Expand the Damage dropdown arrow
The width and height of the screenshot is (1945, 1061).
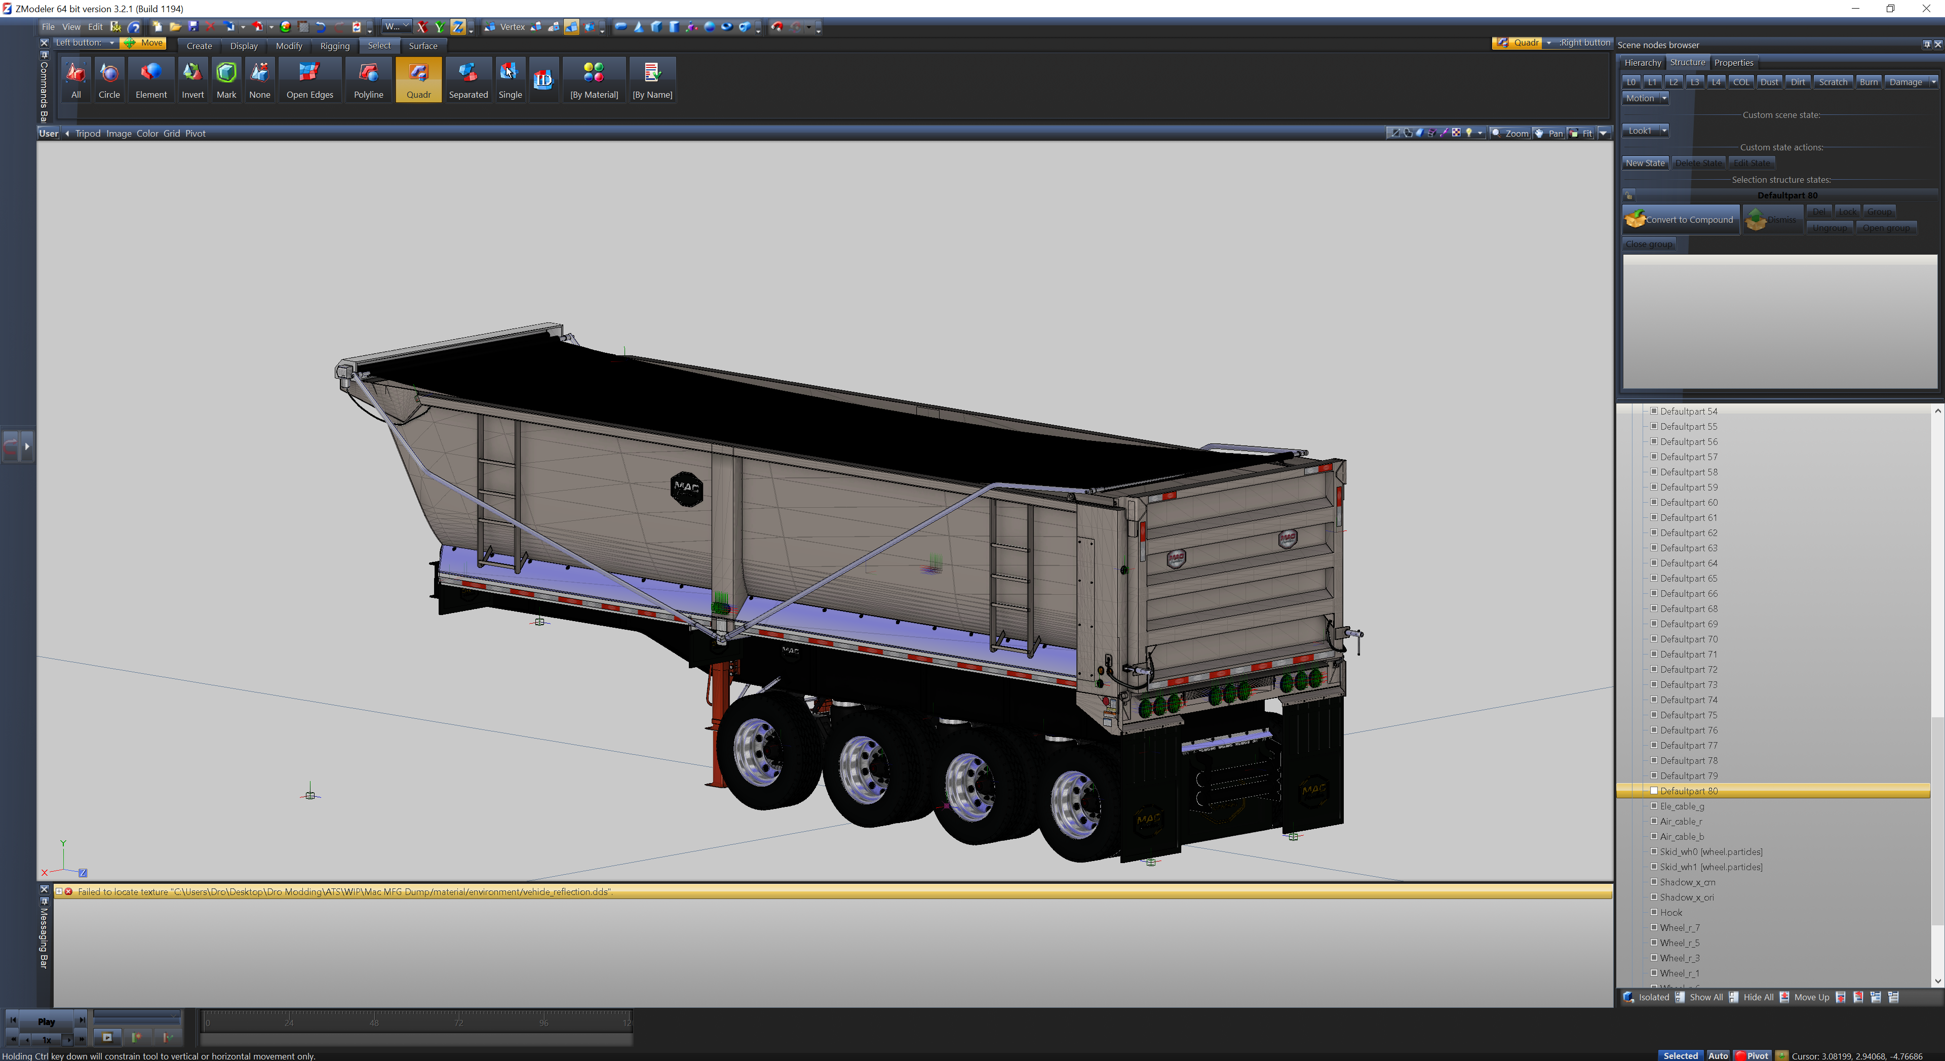click(x=1933, y=82)
